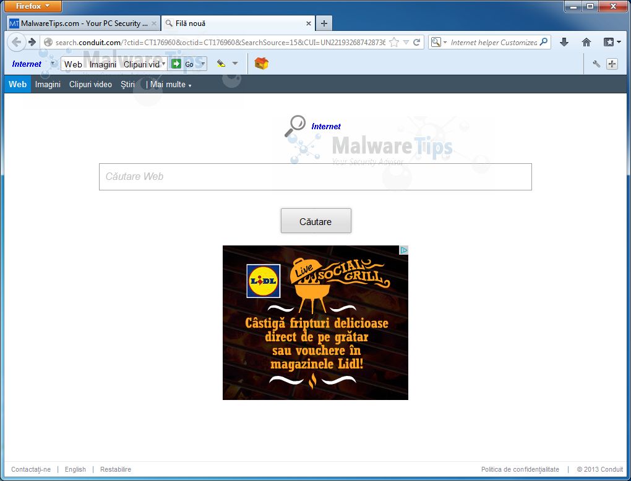Close the Filă nouă tab
Image resolution: width=631 pixels, height=481 pixels.
click(x=308, y=23)
